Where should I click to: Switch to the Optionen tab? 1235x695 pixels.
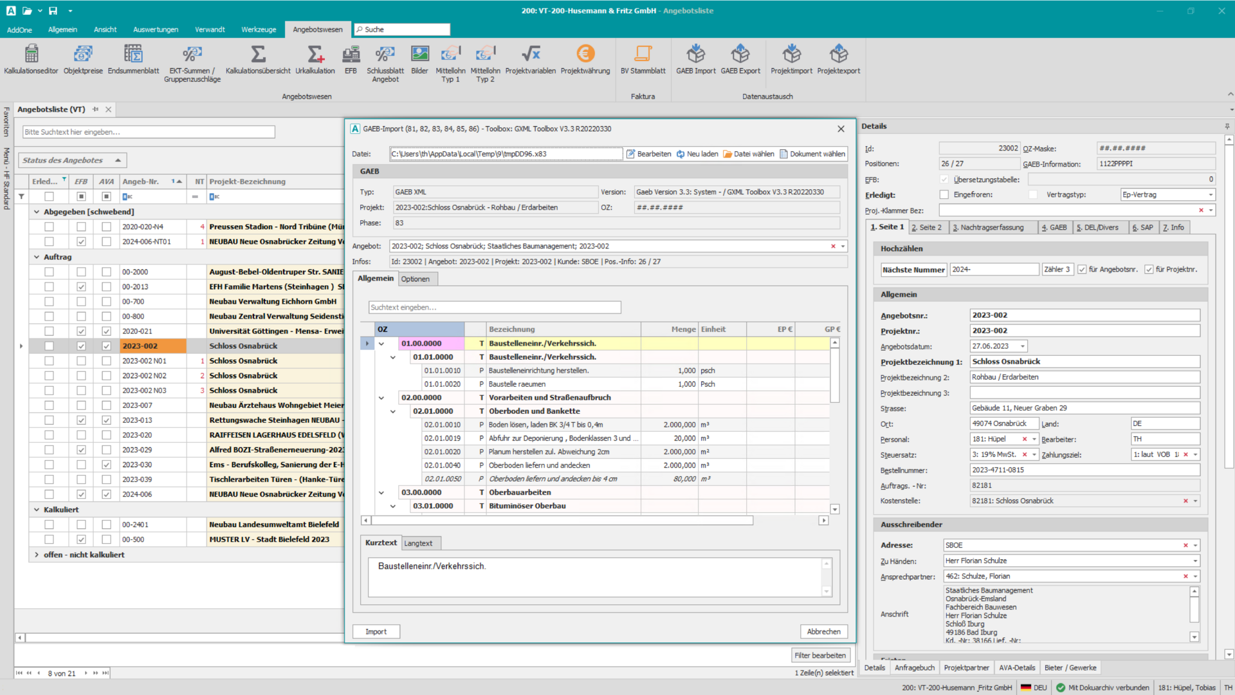pos(415,279)
